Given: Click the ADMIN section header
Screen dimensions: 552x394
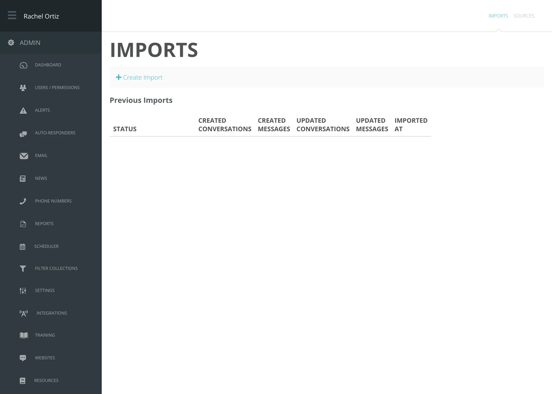Looking at the screenshot, I should click(x=30, y=43).
